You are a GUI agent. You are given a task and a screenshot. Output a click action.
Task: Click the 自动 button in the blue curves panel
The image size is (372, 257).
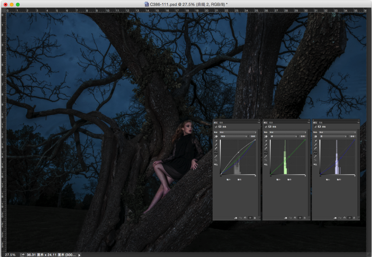click(x=352, y=137)
